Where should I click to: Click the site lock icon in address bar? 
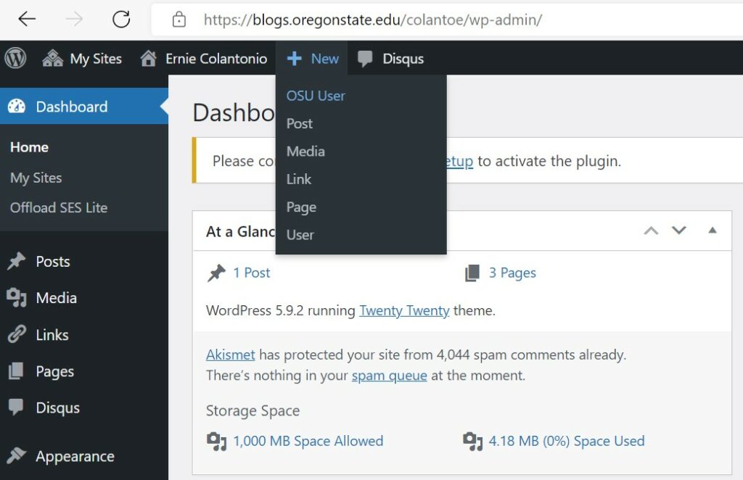(178, 20)
